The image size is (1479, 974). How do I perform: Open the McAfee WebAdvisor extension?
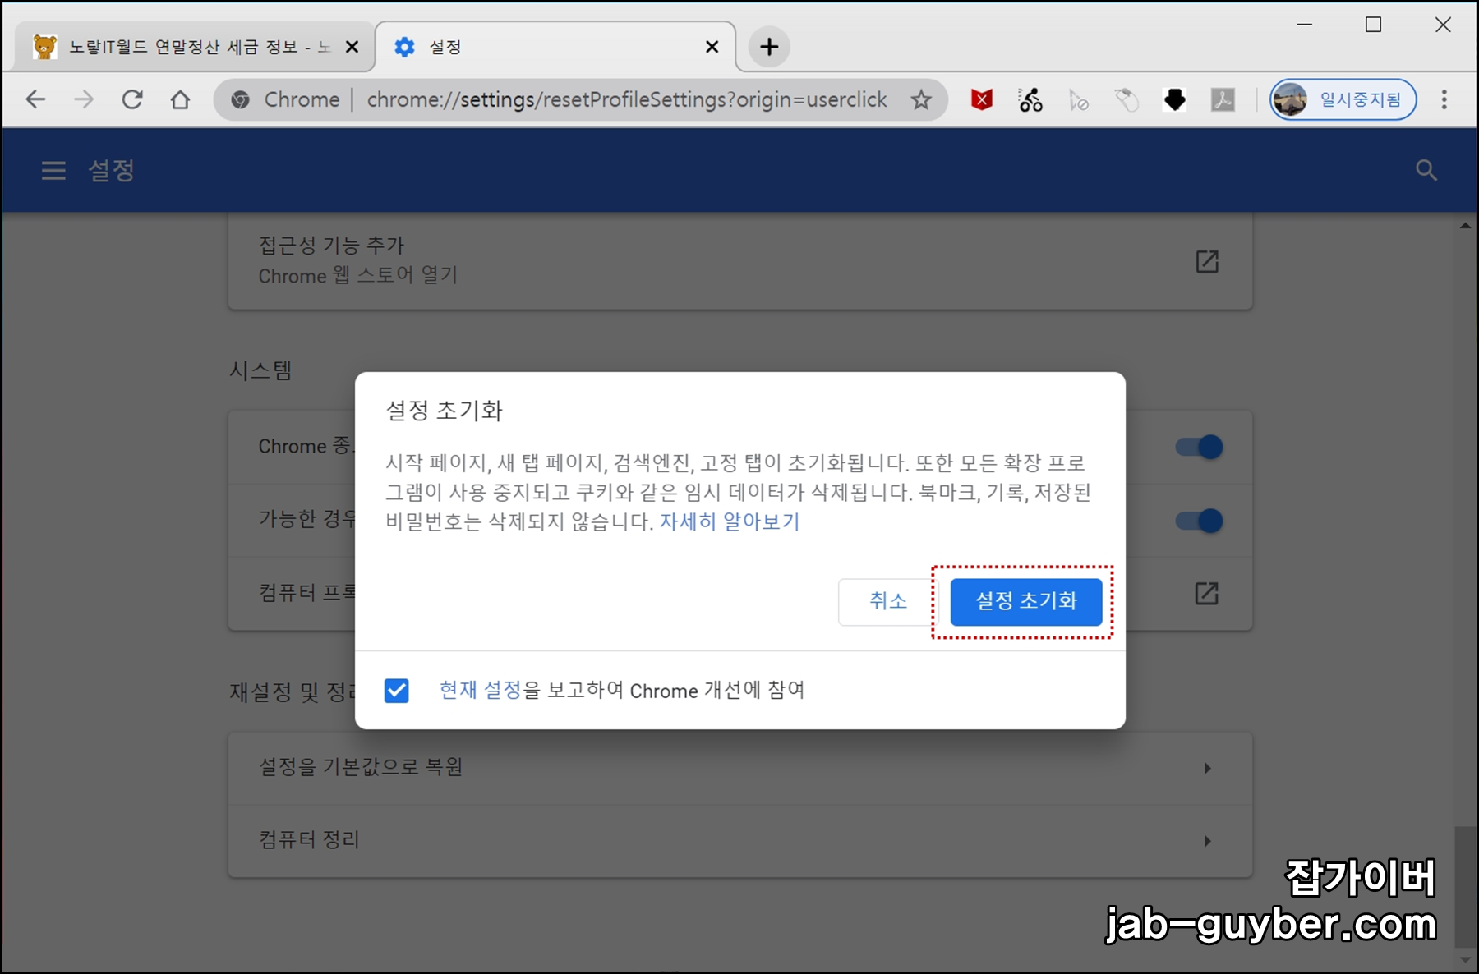[981, 99]
